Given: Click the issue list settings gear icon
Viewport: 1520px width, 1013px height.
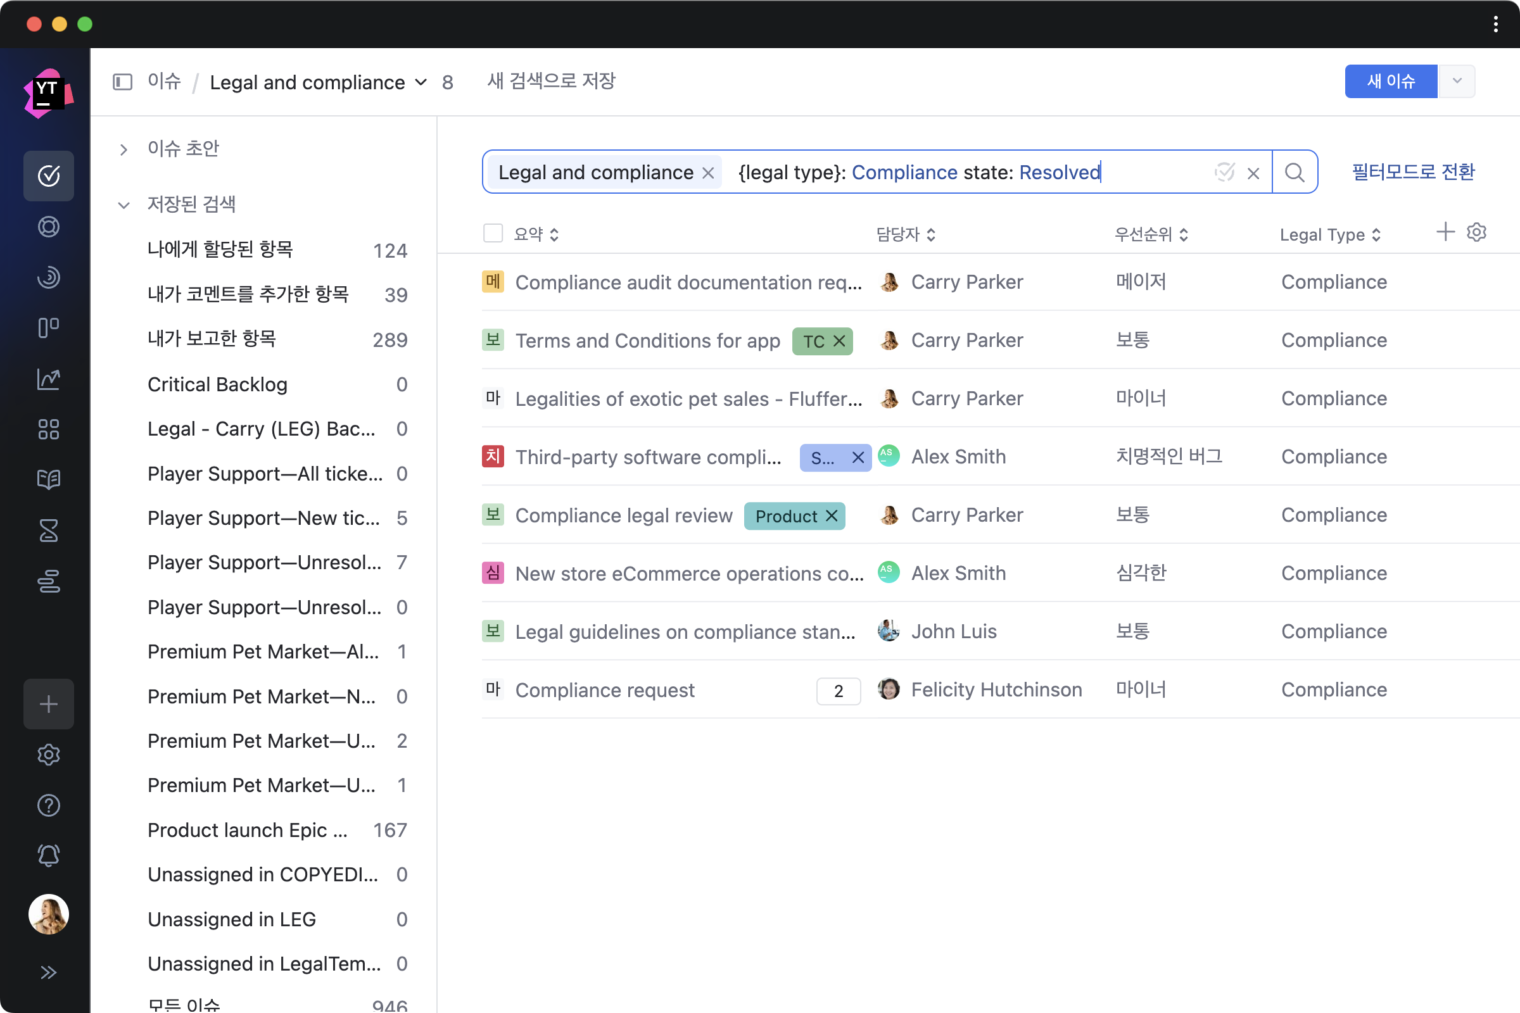Looking at the screenshot, I should click(1476, 232).
